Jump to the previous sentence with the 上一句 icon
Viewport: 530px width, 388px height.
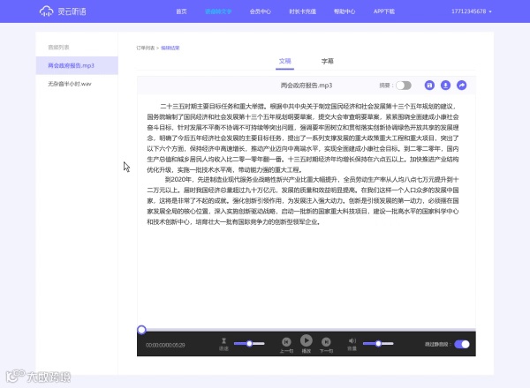click(286, 342)
